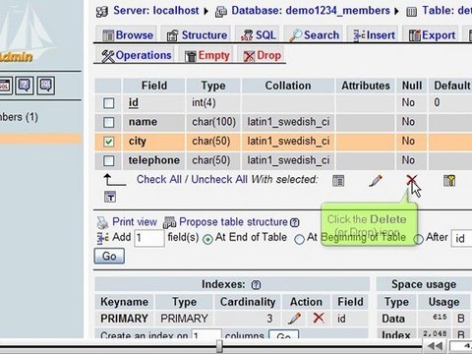The height and width of the screenshot is (354, 472).
Task: Click the telephone field name
Action: pyautogui.click(x=153, y=160)
